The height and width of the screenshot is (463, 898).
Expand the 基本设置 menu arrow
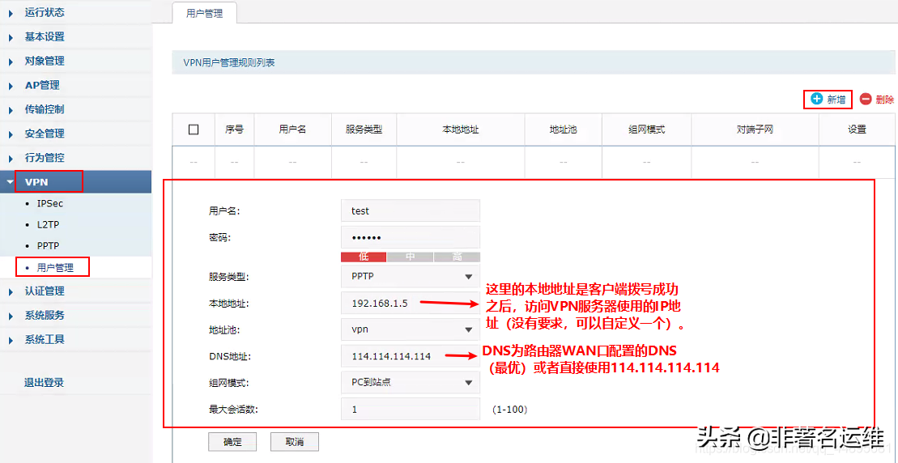click(x=11, y=37)
